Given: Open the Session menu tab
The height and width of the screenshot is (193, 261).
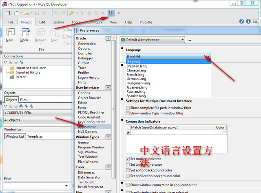Looking at the screenshot, I should point(58,22).
